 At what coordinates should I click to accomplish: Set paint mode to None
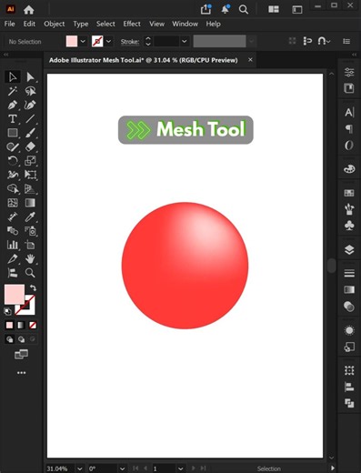33,326
